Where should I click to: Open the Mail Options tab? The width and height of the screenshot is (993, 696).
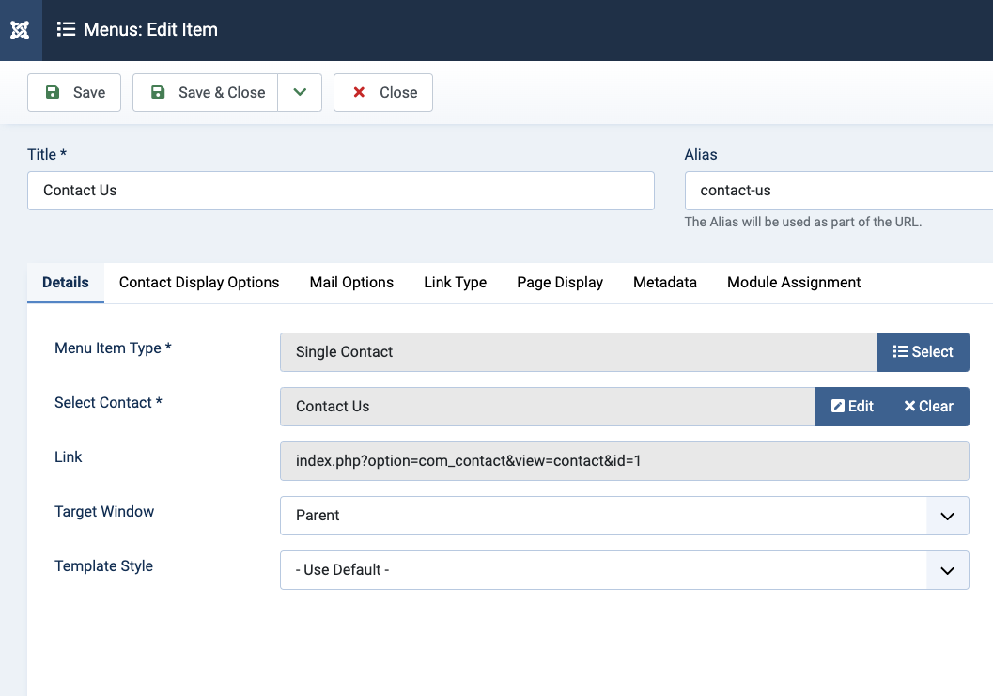coord(351,282)
